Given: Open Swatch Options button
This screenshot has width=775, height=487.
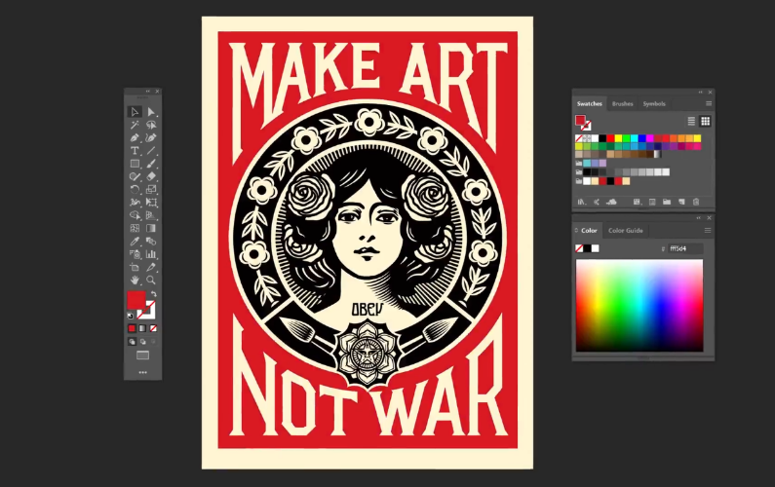Looking at the screenshot, I should [652, 202].
